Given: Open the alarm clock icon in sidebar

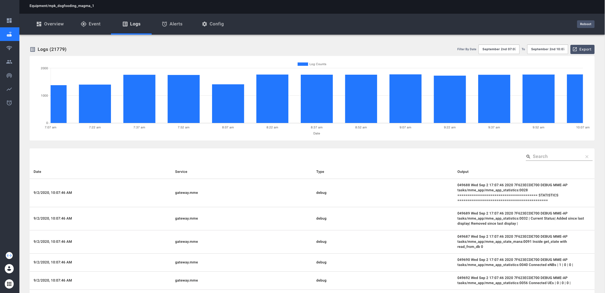Looking at the screenshot, I should click(9, 103).
